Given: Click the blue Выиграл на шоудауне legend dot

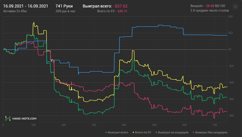Looking at the screenshot, I should [x=156, y=133].
